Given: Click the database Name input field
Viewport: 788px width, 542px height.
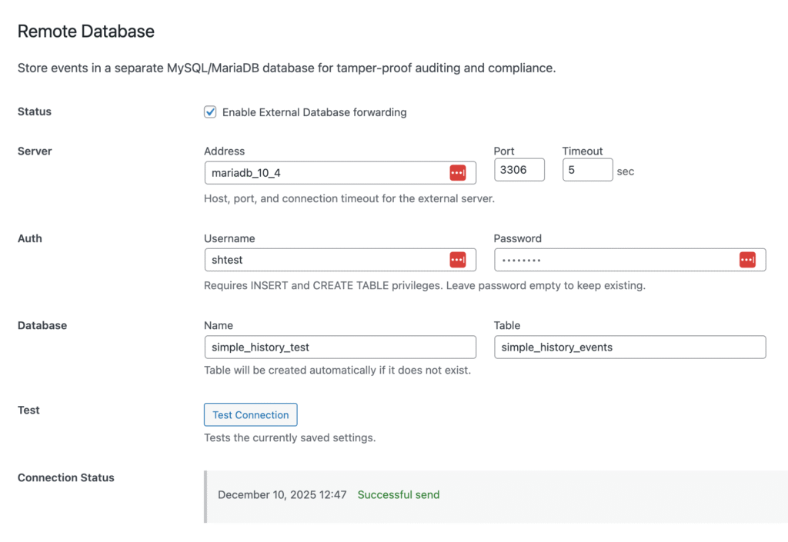Looking at the screenshot, I should coord(339,347).
